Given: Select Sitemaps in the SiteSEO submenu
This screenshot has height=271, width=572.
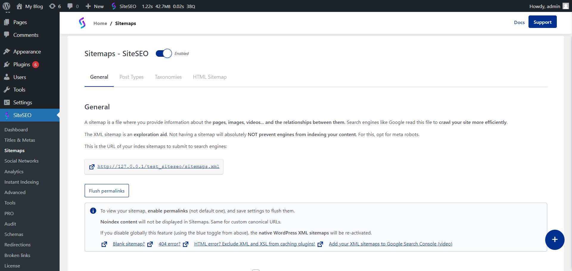Looking at the screenshot, I should 15,150.
